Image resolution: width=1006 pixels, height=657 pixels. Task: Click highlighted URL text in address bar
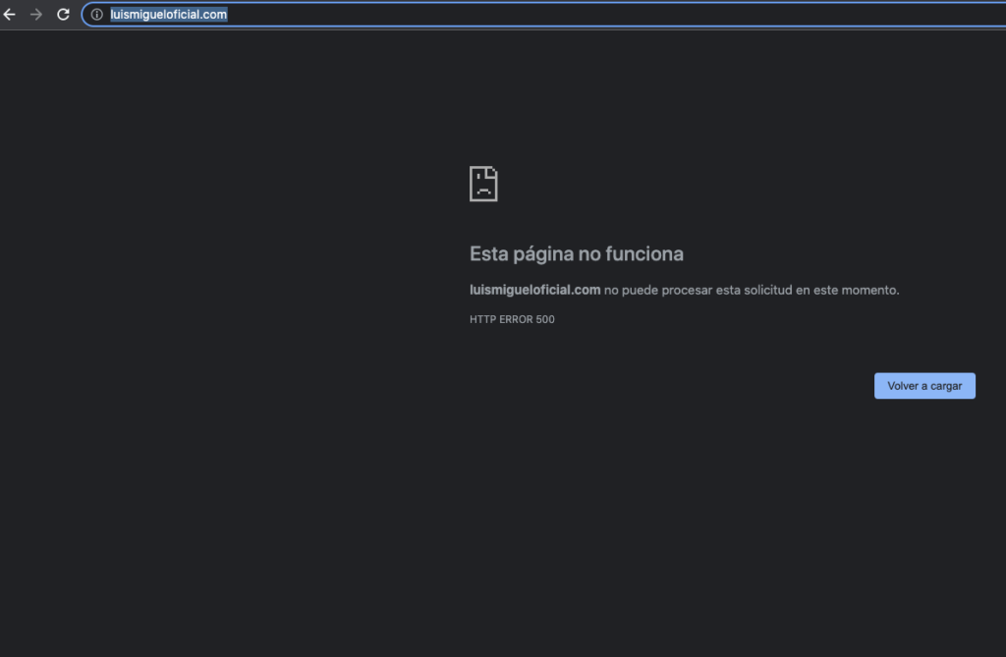(168, 15)
